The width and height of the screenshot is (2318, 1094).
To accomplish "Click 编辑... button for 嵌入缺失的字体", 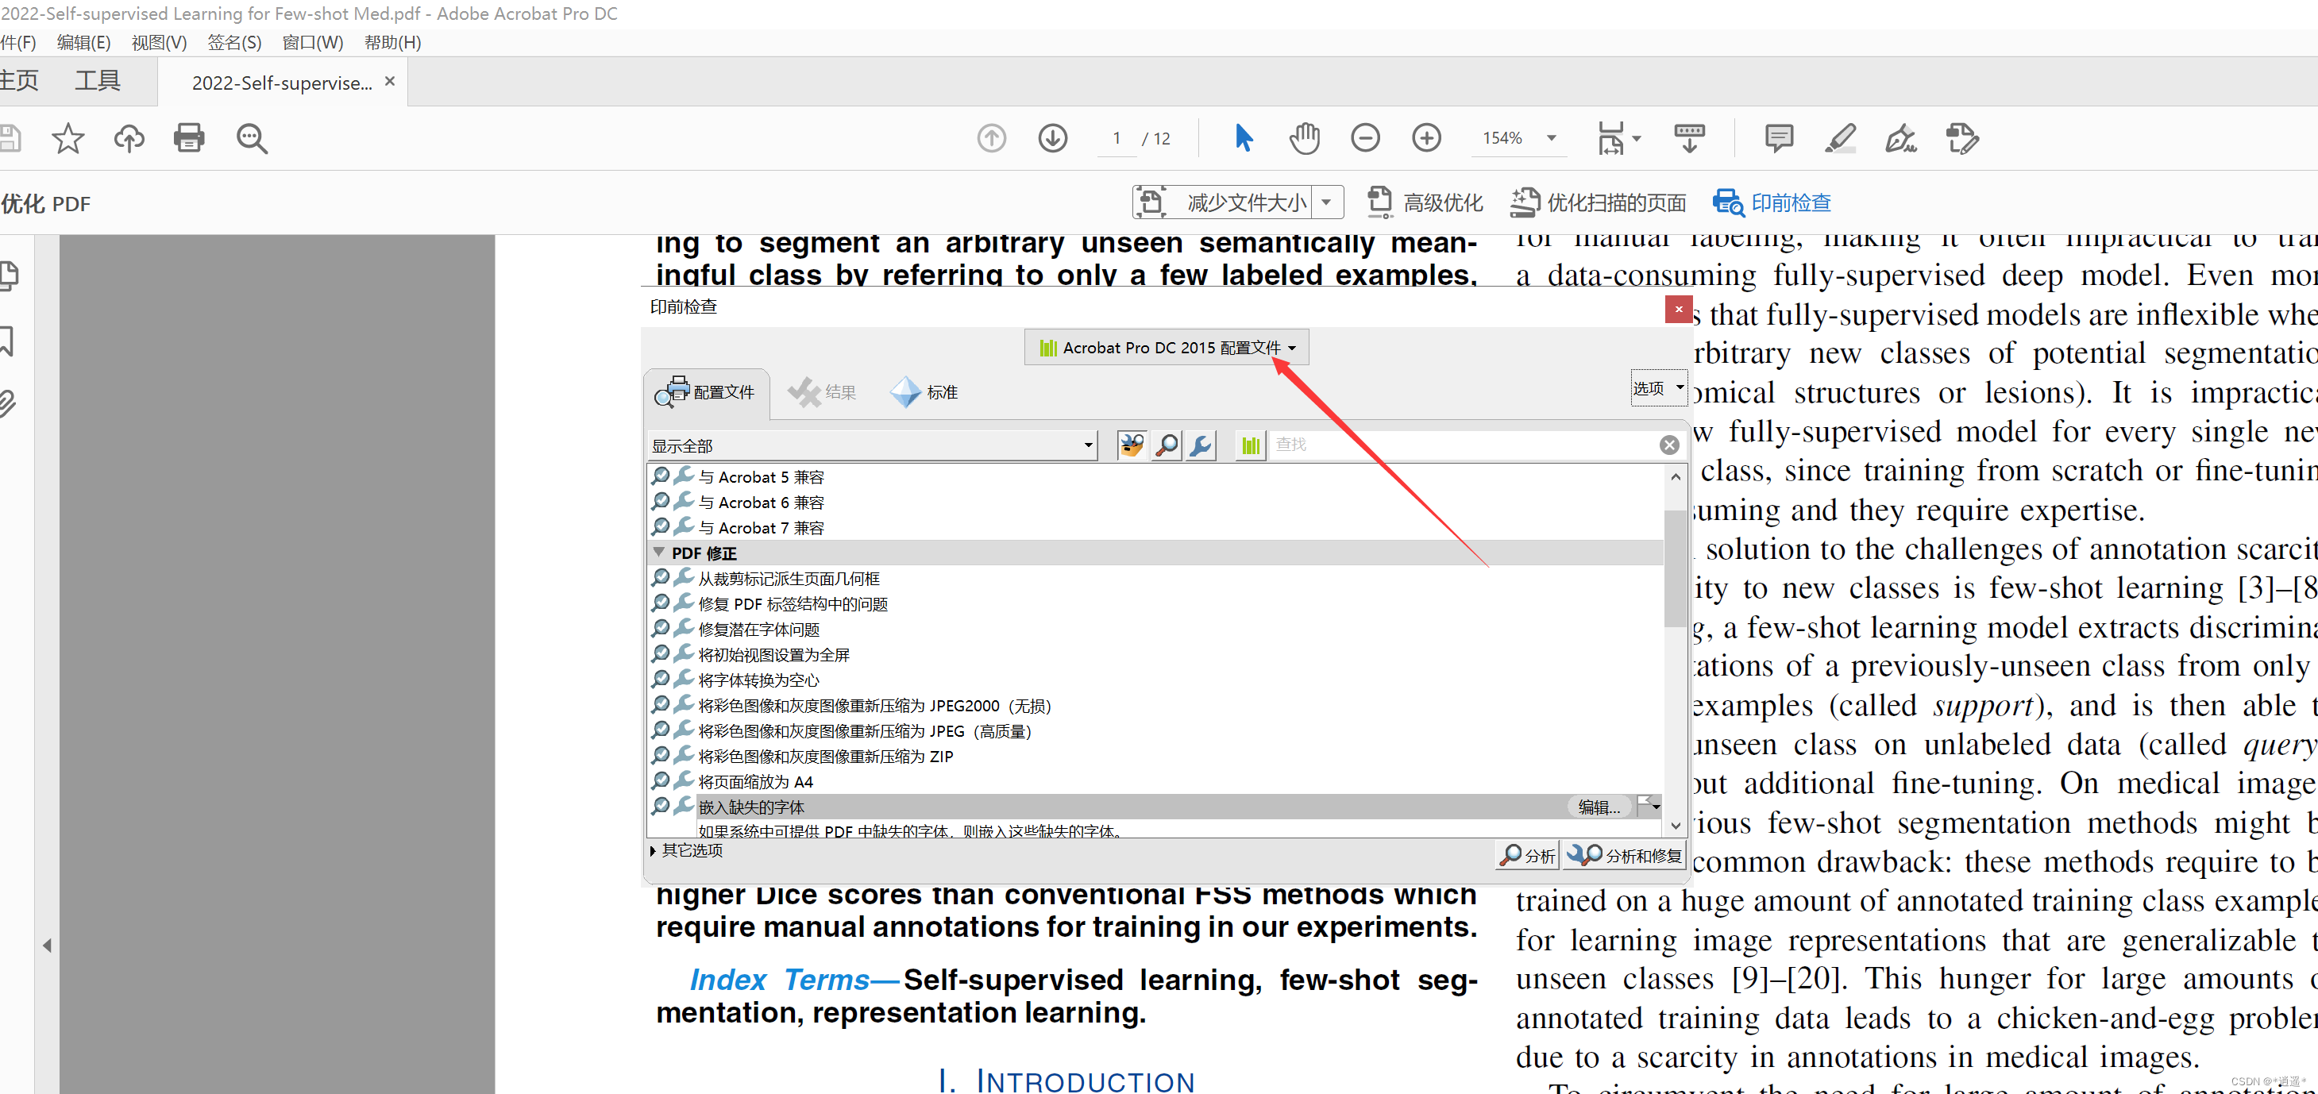I will pos(1599,807).
